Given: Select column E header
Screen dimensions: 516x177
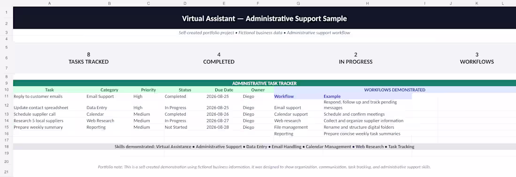Looking at the screenshot, I should pyautogui.click(x=224, y=3).
